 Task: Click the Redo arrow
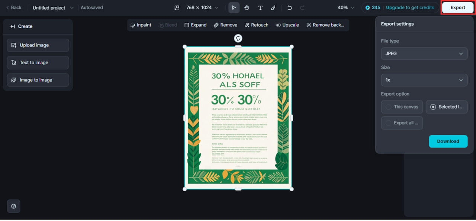click(302, 7)
